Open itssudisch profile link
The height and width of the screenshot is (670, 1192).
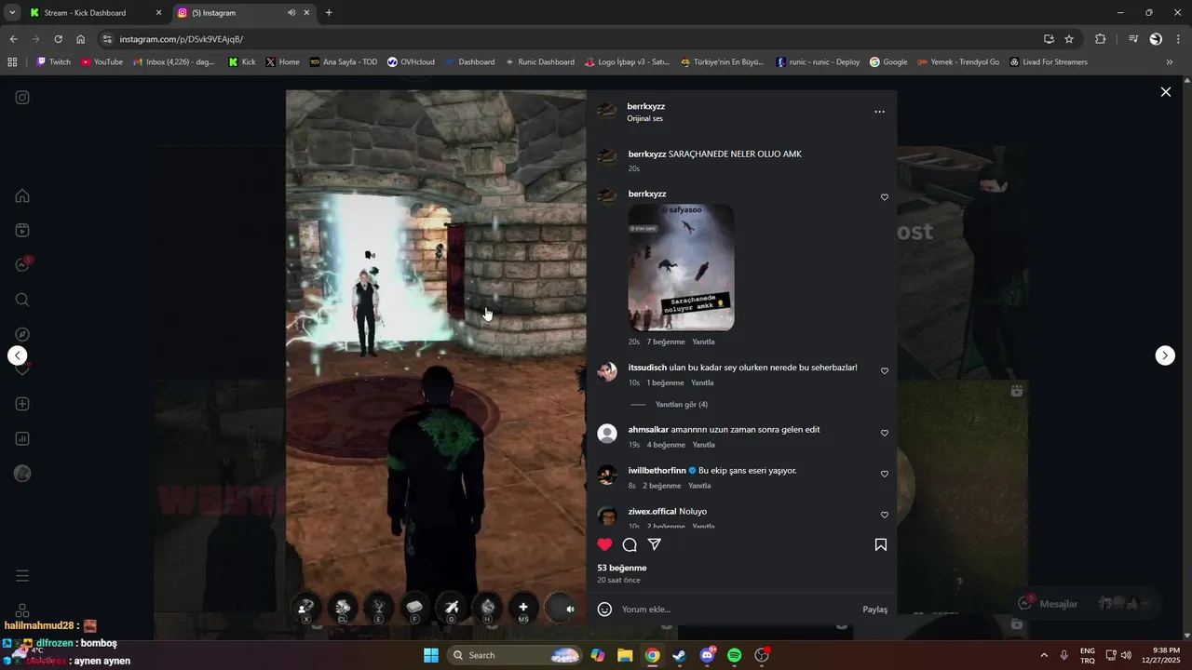point(647,368)
